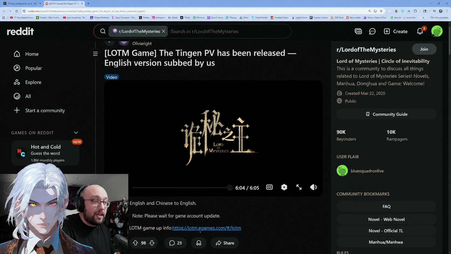The height and width of the screenshot is (254, 451).
Task: Open a new browser tab
Action: [x=88, y=4]
